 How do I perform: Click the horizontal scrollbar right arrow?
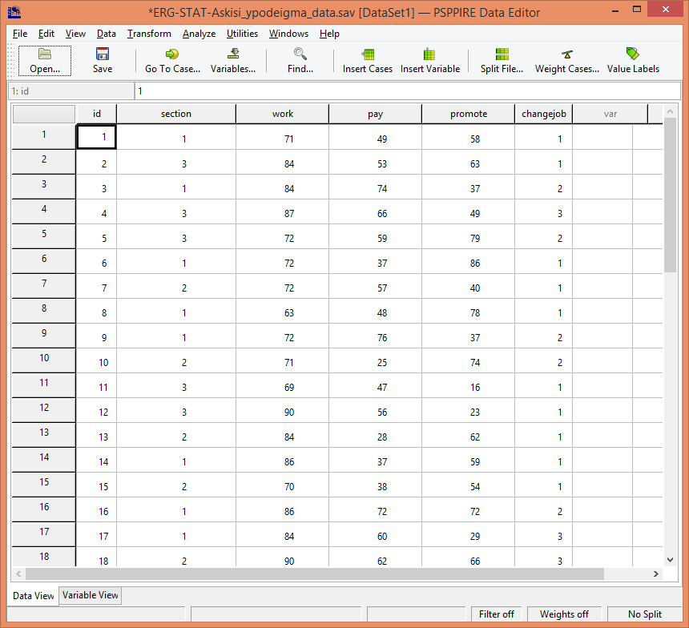point(656,574)
